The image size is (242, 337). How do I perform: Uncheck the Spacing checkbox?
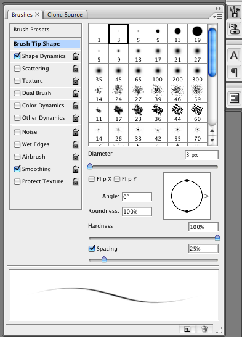[92, 249]
